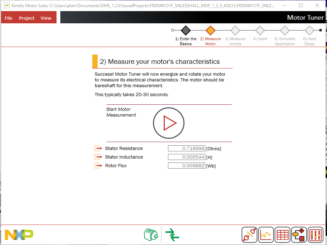Open the View menu

tap(46, 18)
